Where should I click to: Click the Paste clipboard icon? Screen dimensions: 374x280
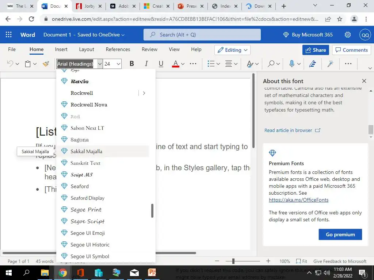pyautogui.click(x=28, y=64)
